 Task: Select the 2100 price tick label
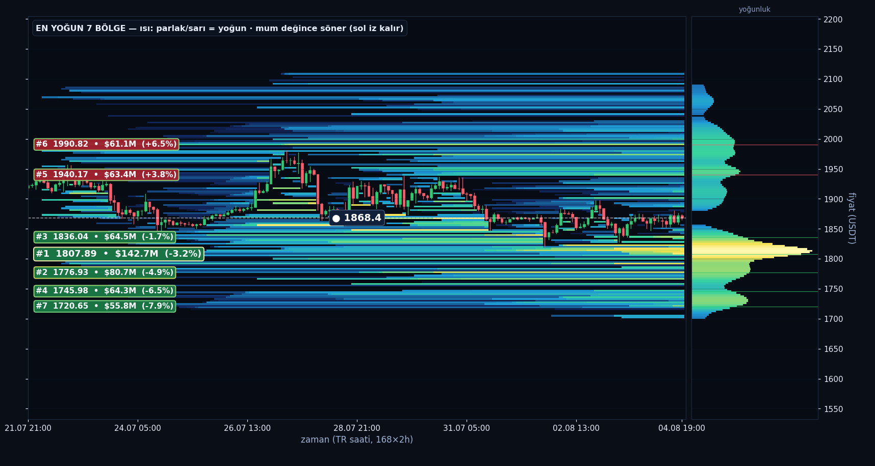832,79
